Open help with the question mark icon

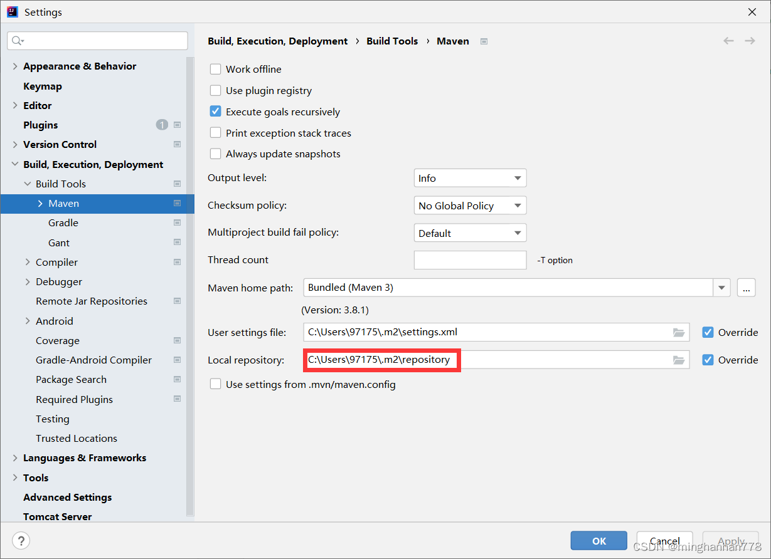coord(21,541)
